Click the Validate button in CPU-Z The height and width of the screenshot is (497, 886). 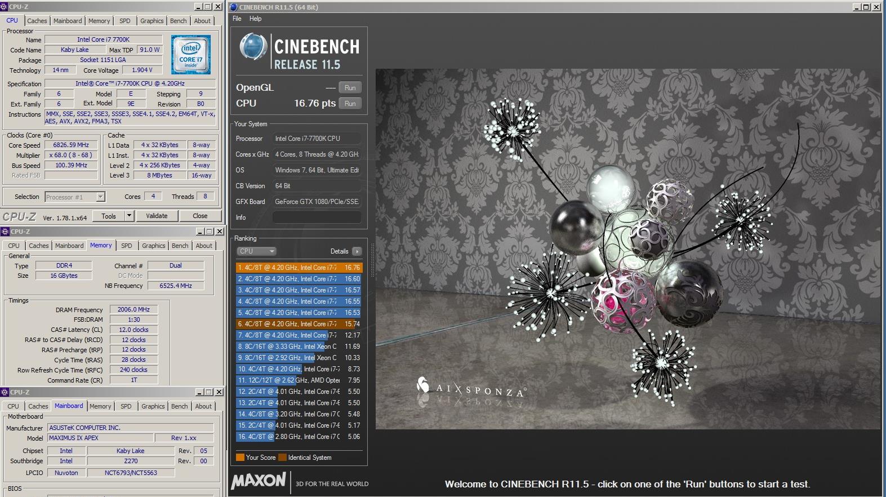(x=157, y=216)
